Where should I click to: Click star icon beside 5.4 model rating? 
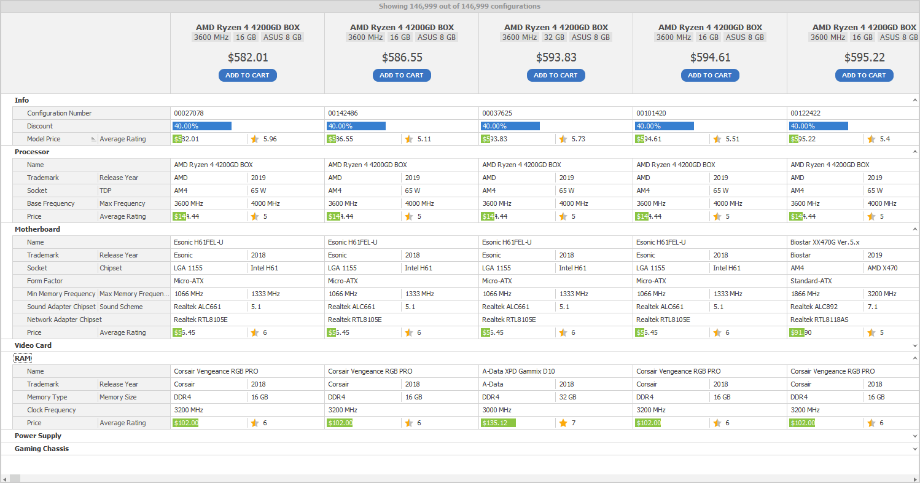(871, 139)
